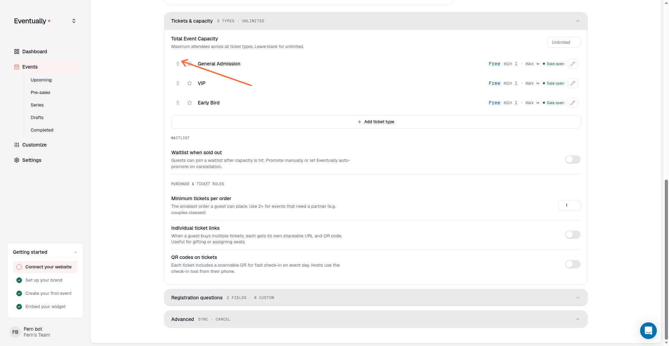Click the Total Event Capacity field
The width and height of the screenshot is (669, 346).
coord(563,42)
